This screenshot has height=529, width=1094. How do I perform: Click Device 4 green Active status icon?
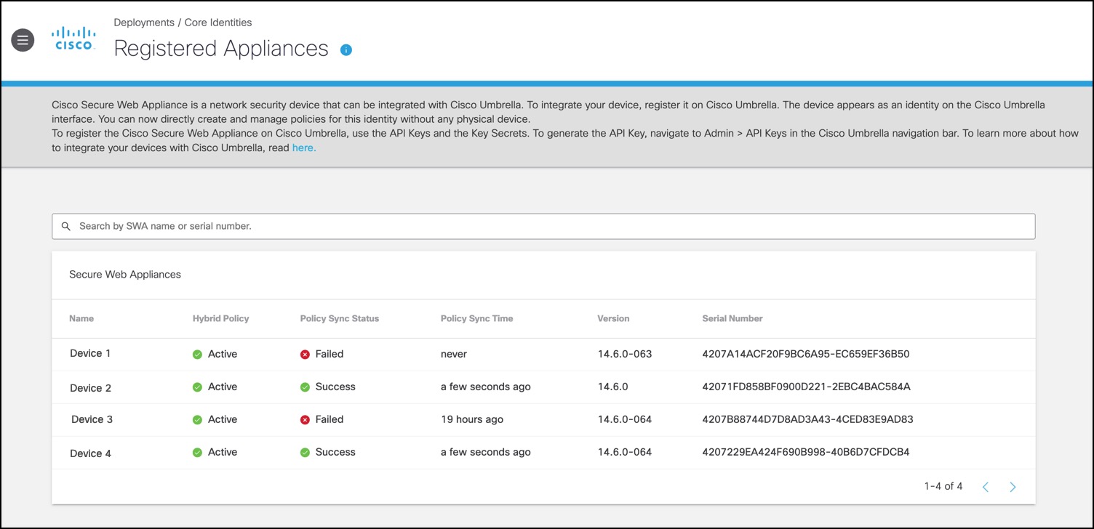[197, 453]
